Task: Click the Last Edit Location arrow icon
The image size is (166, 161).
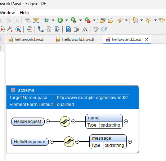Action: tap(162, 20)
